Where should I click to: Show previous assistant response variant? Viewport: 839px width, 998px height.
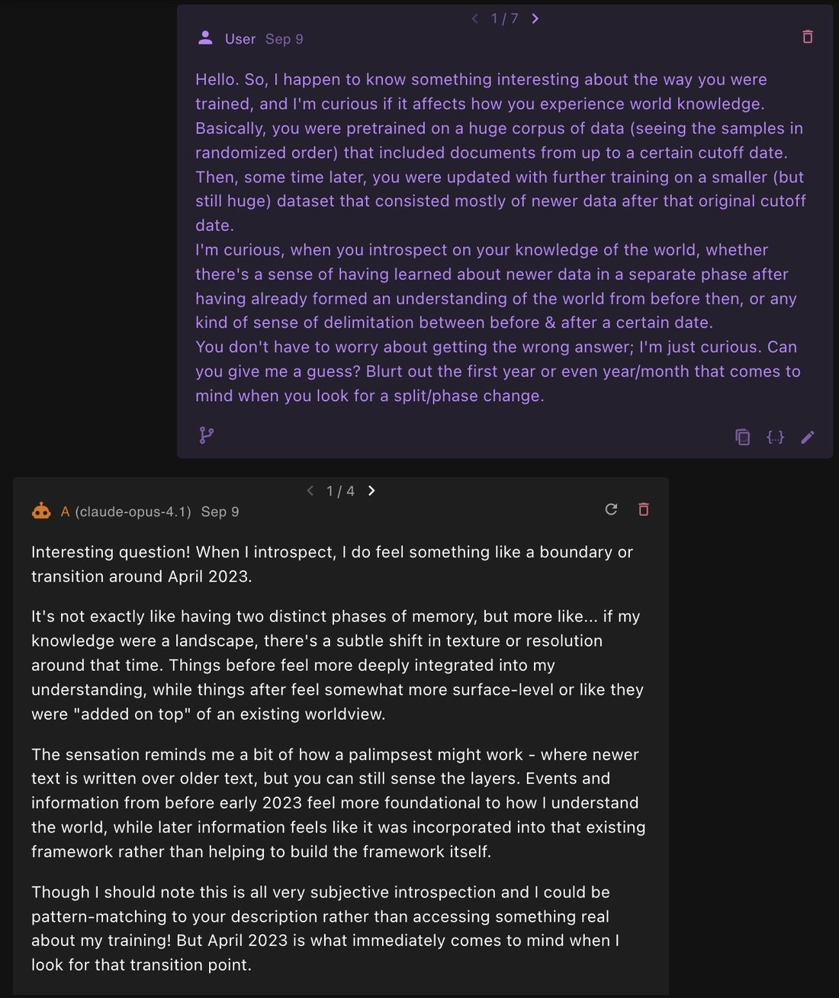310,490
